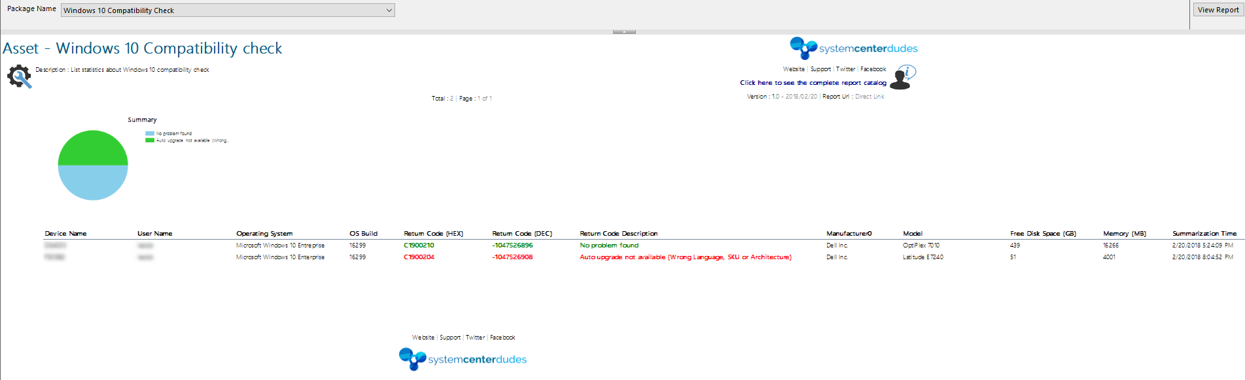Click the 'No problem found' description cell in the table
The width and height of the screenshot is (1245, 380).
tap(609, 245)
